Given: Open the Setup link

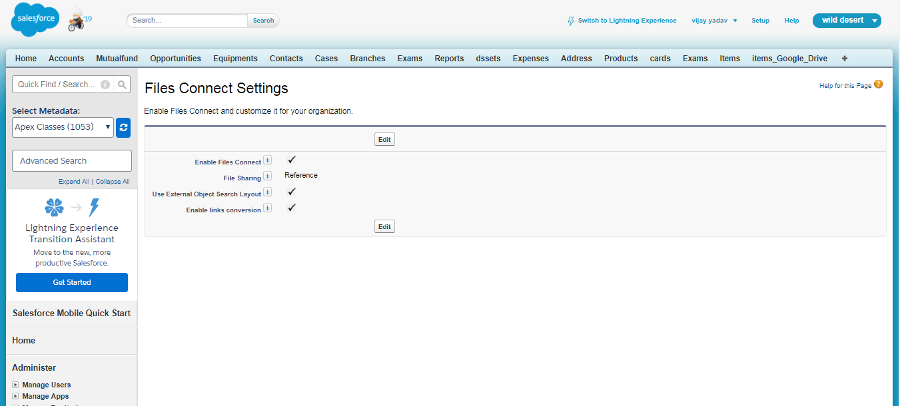Looking at the screenshot, I should point(760,21).
